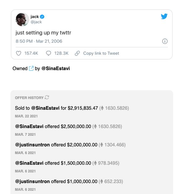This screenshot has width=182, height=194.
Task: Click the copy link chain icon
Action: point(78,53)
